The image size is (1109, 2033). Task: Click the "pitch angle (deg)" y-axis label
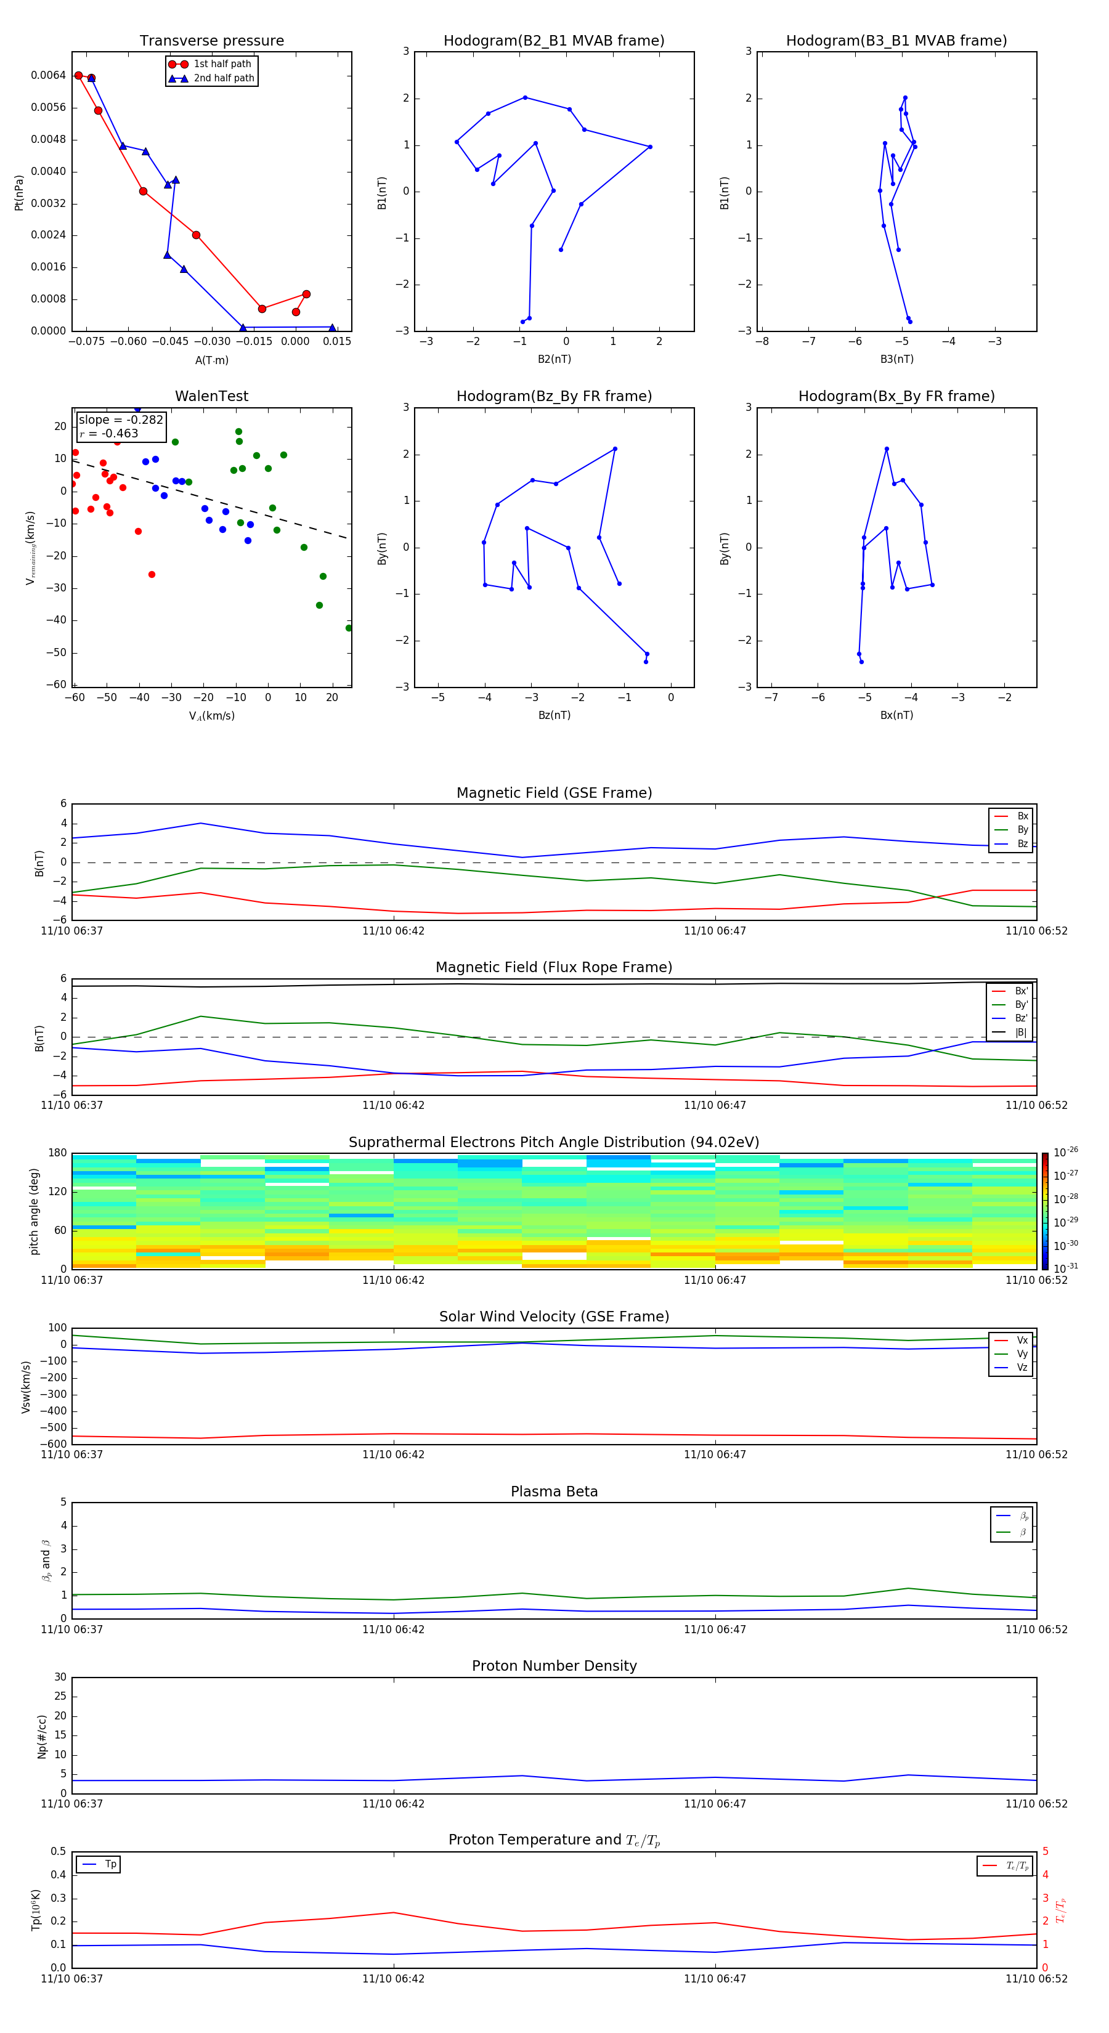coord(34,1211)
